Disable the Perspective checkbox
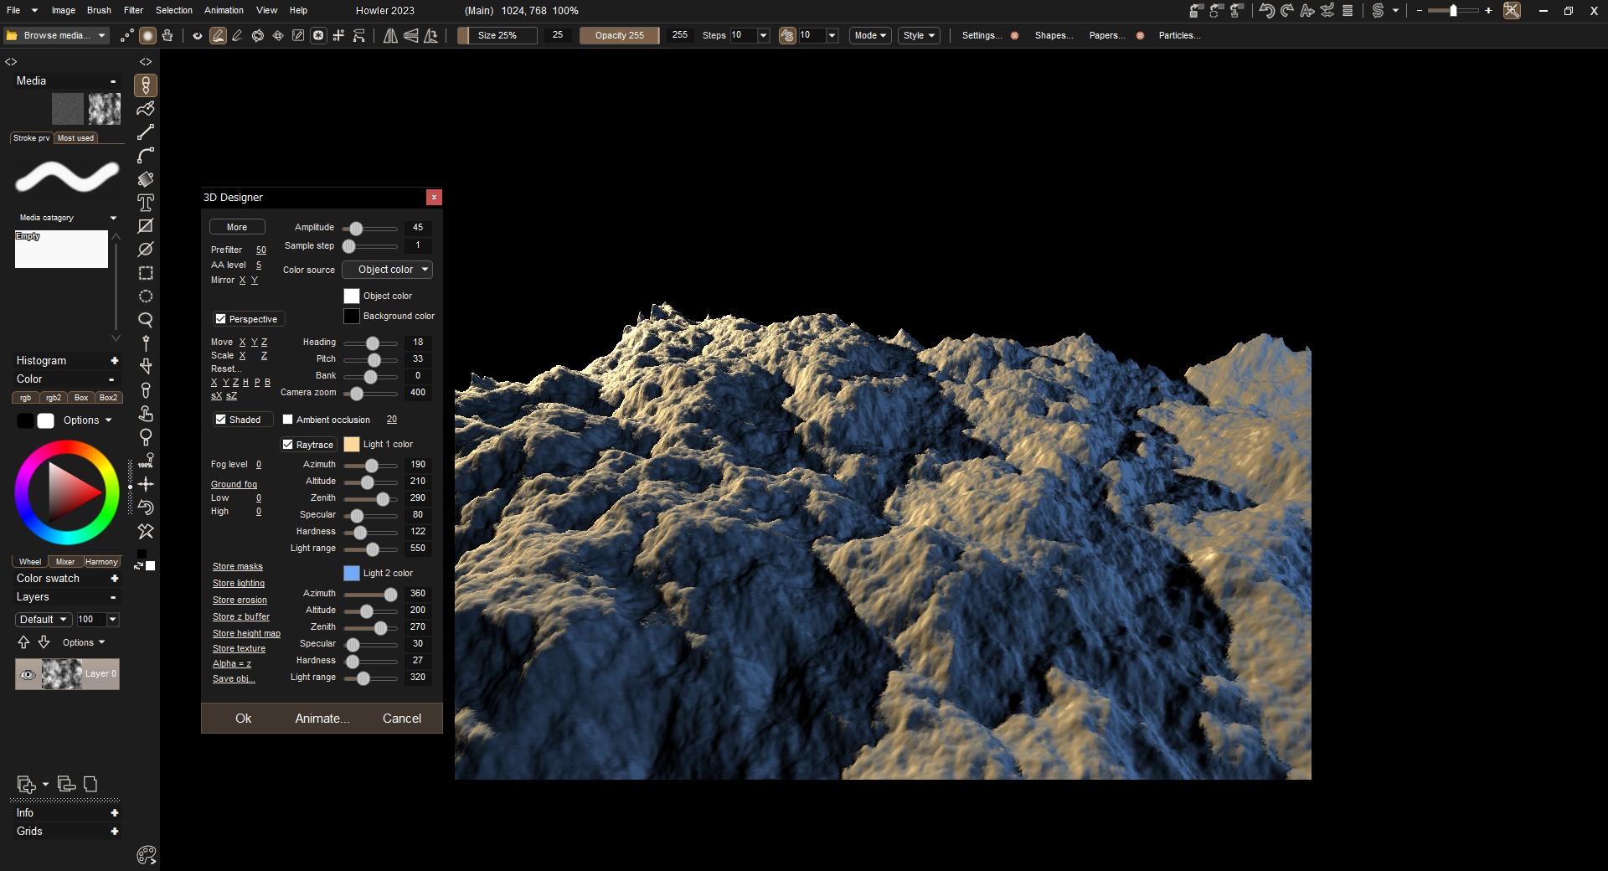This screenshot has height=871, width=1608. 221,319
